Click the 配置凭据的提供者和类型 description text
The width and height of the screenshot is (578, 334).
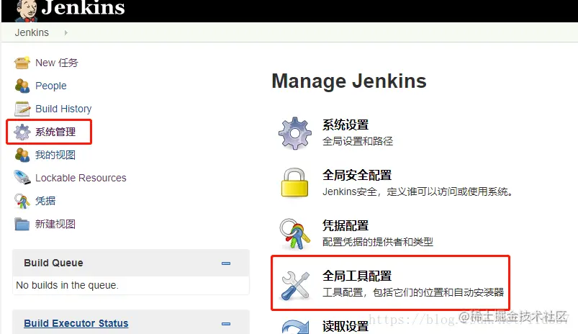tap(377, 242)
